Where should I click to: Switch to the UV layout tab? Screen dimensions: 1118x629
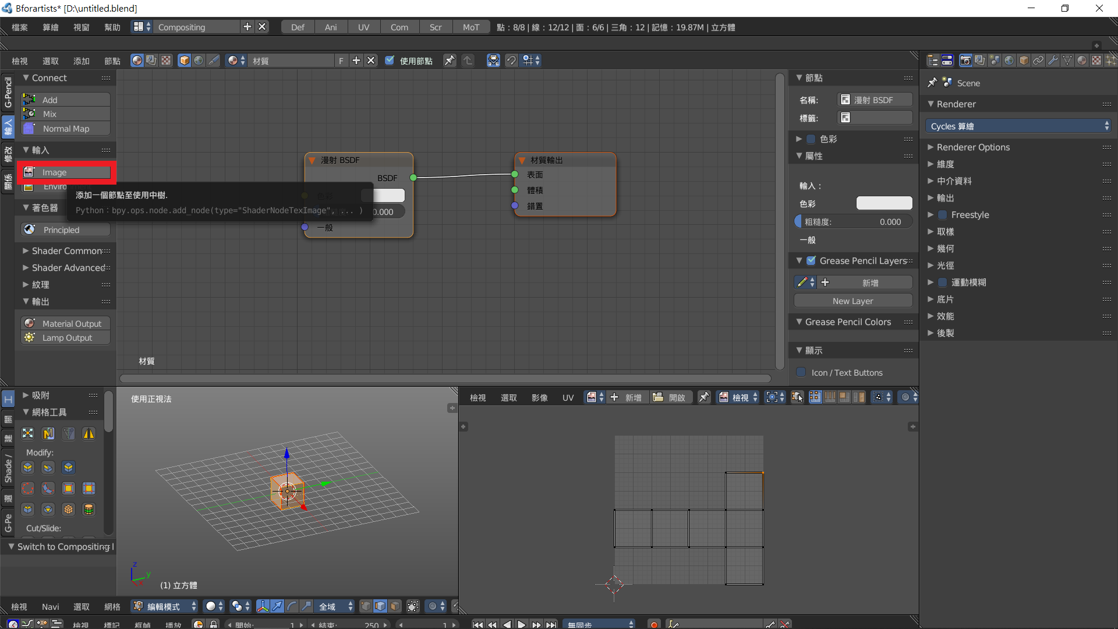[x=363, y=27]
